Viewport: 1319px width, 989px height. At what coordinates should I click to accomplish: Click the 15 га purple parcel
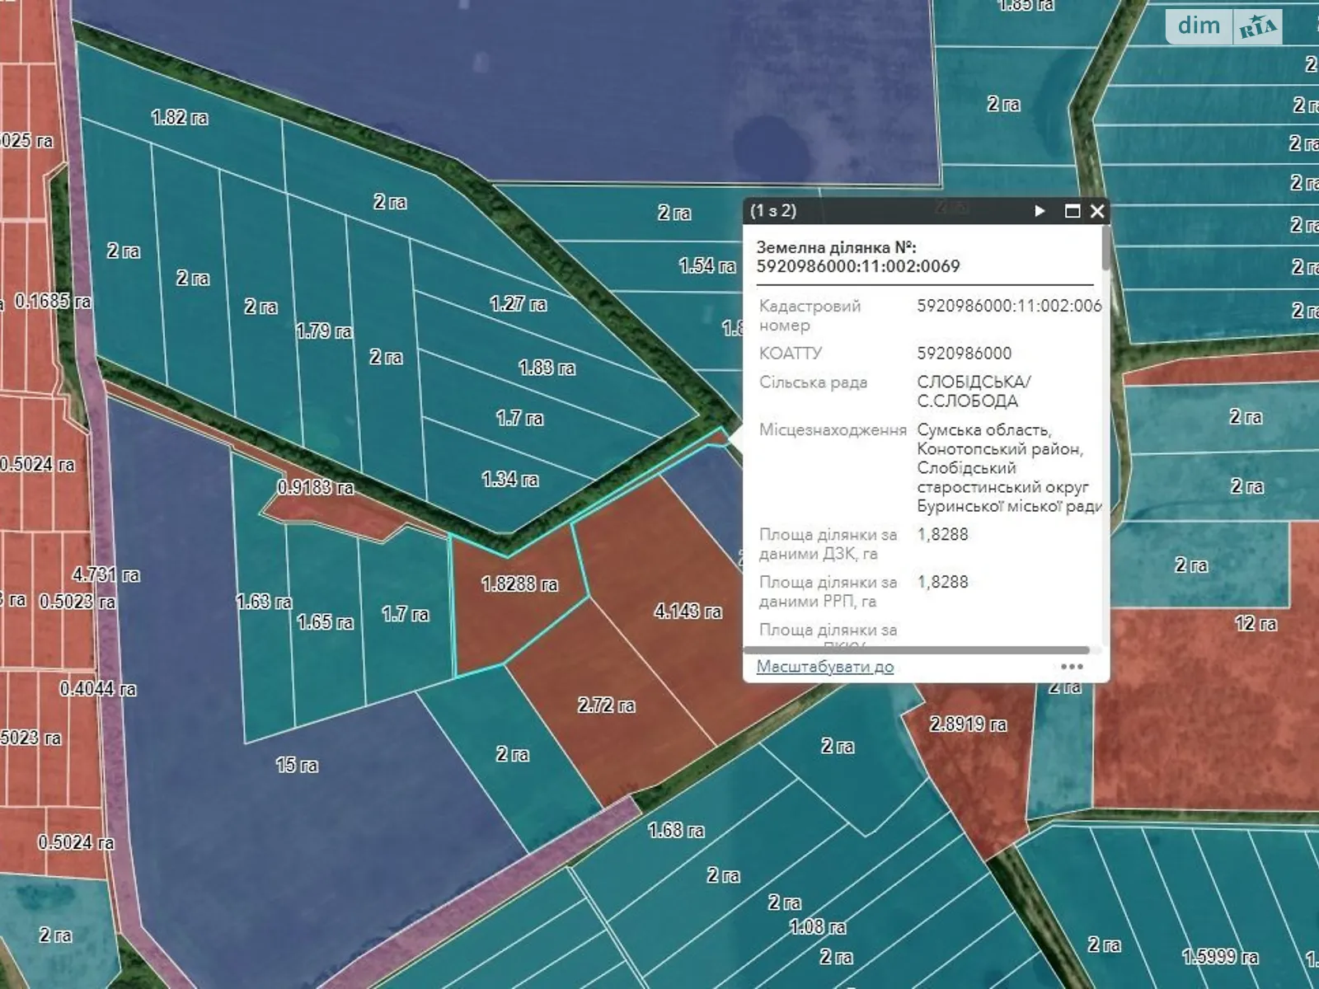tap(297, 765)
